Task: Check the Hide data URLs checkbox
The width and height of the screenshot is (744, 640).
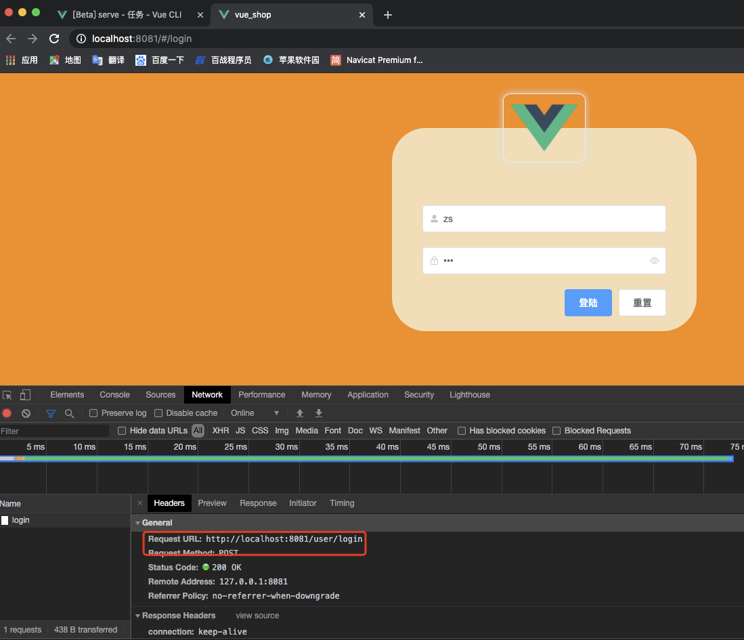Action: [x=122, y=431]
